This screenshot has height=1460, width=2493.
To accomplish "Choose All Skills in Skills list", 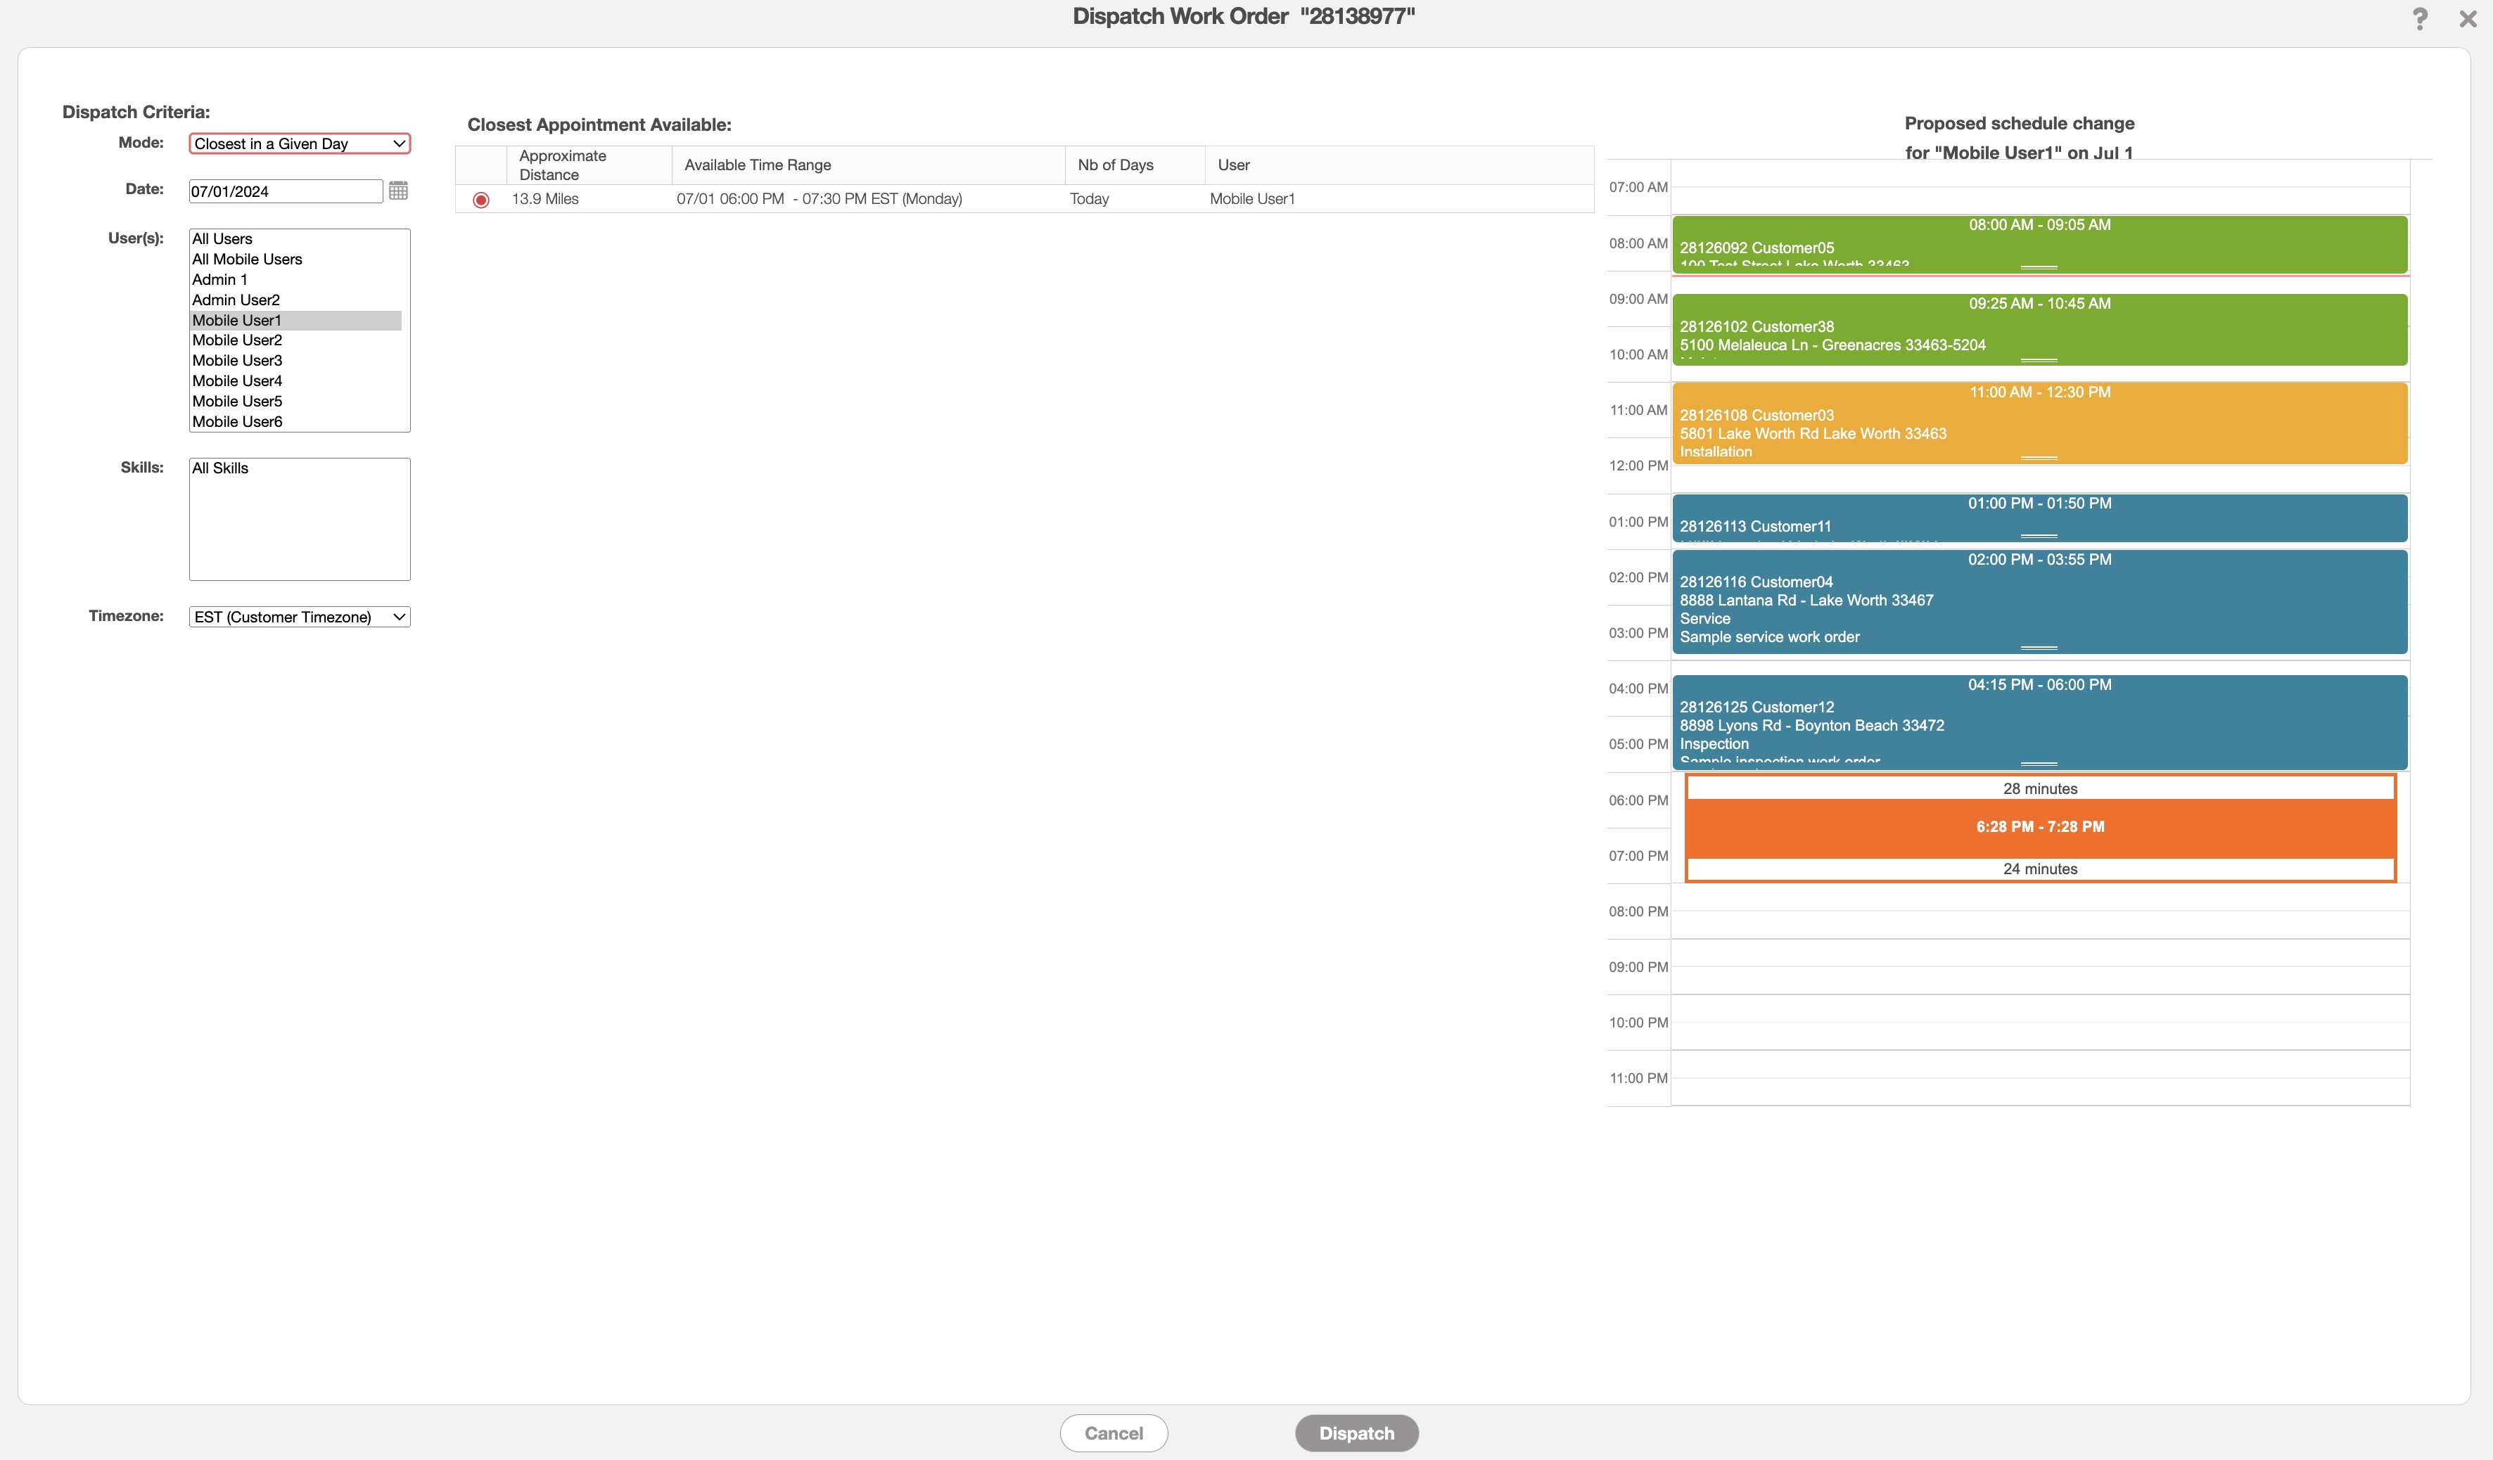I will tap(221, 469).
